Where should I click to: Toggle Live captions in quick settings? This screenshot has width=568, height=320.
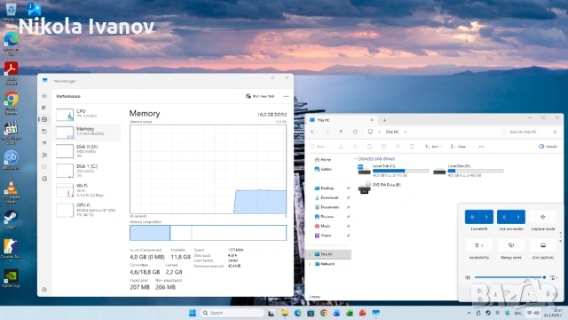[543, 245]
